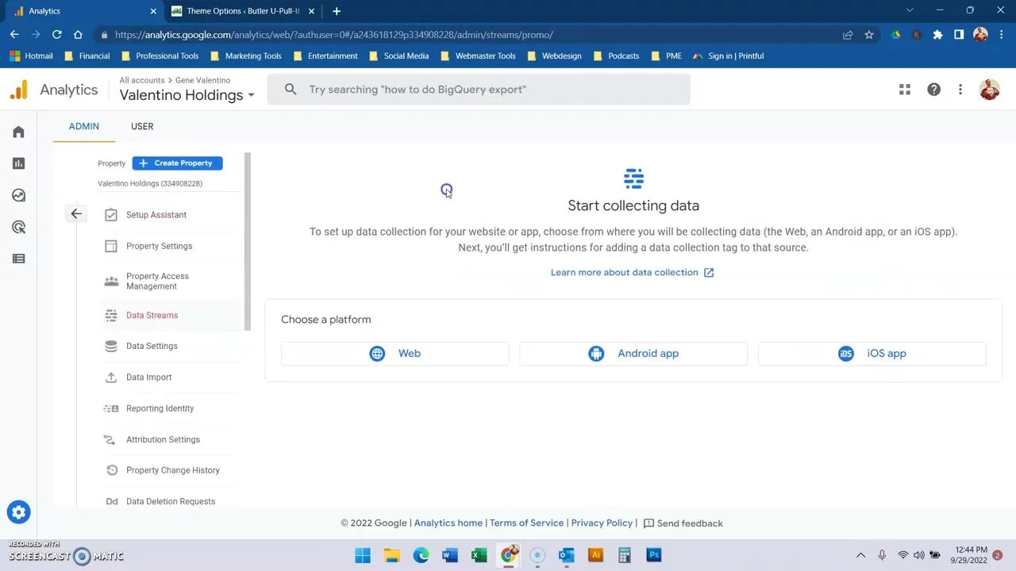Open Hotmail bookmark

pyautogui.click(x=31, y=56)
